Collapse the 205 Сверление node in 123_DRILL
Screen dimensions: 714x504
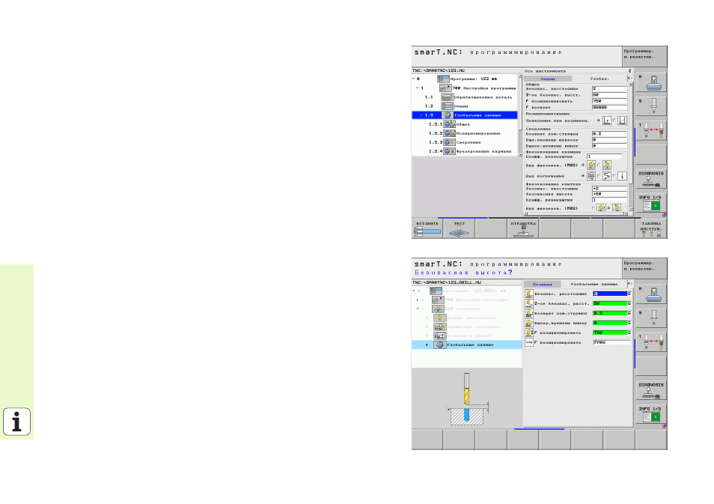pyautogui.click(x=417, y=309)
